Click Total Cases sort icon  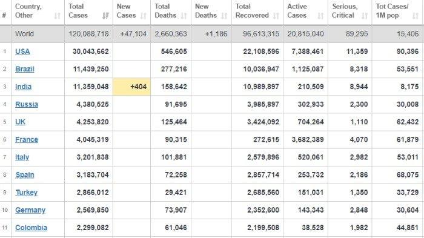tap(105, 16)
